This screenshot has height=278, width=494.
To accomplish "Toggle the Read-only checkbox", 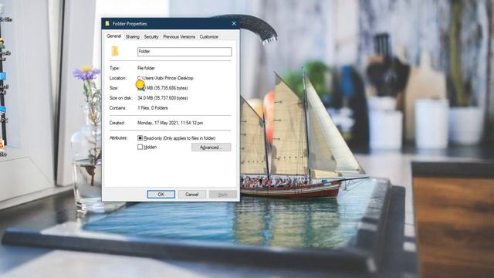I will click(x=140, y=138).
